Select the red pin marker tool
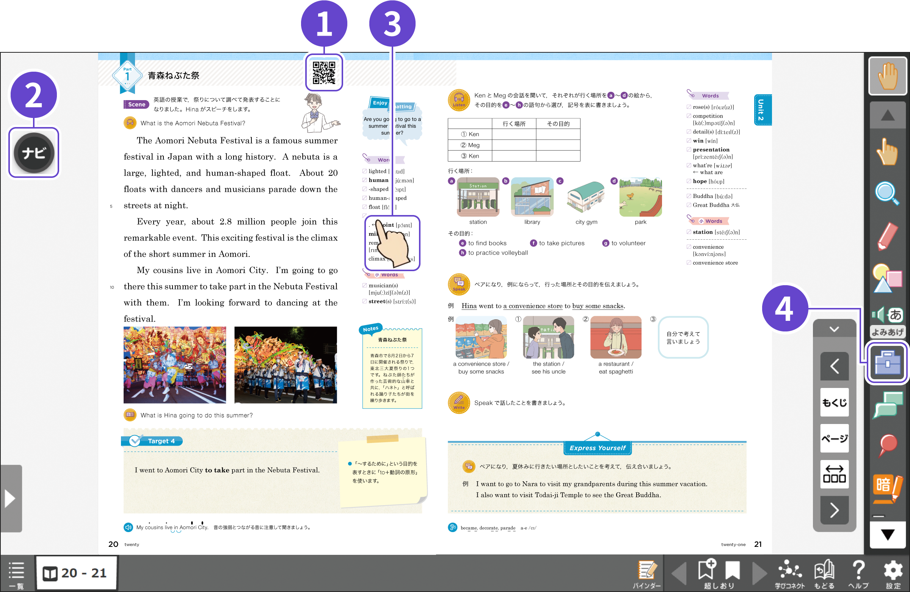 pos(886,445)
